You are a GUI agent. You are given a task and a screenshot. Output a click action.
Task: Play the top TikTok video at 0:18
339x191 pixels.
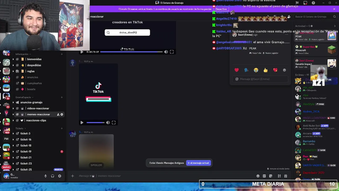tap(82, 52)
